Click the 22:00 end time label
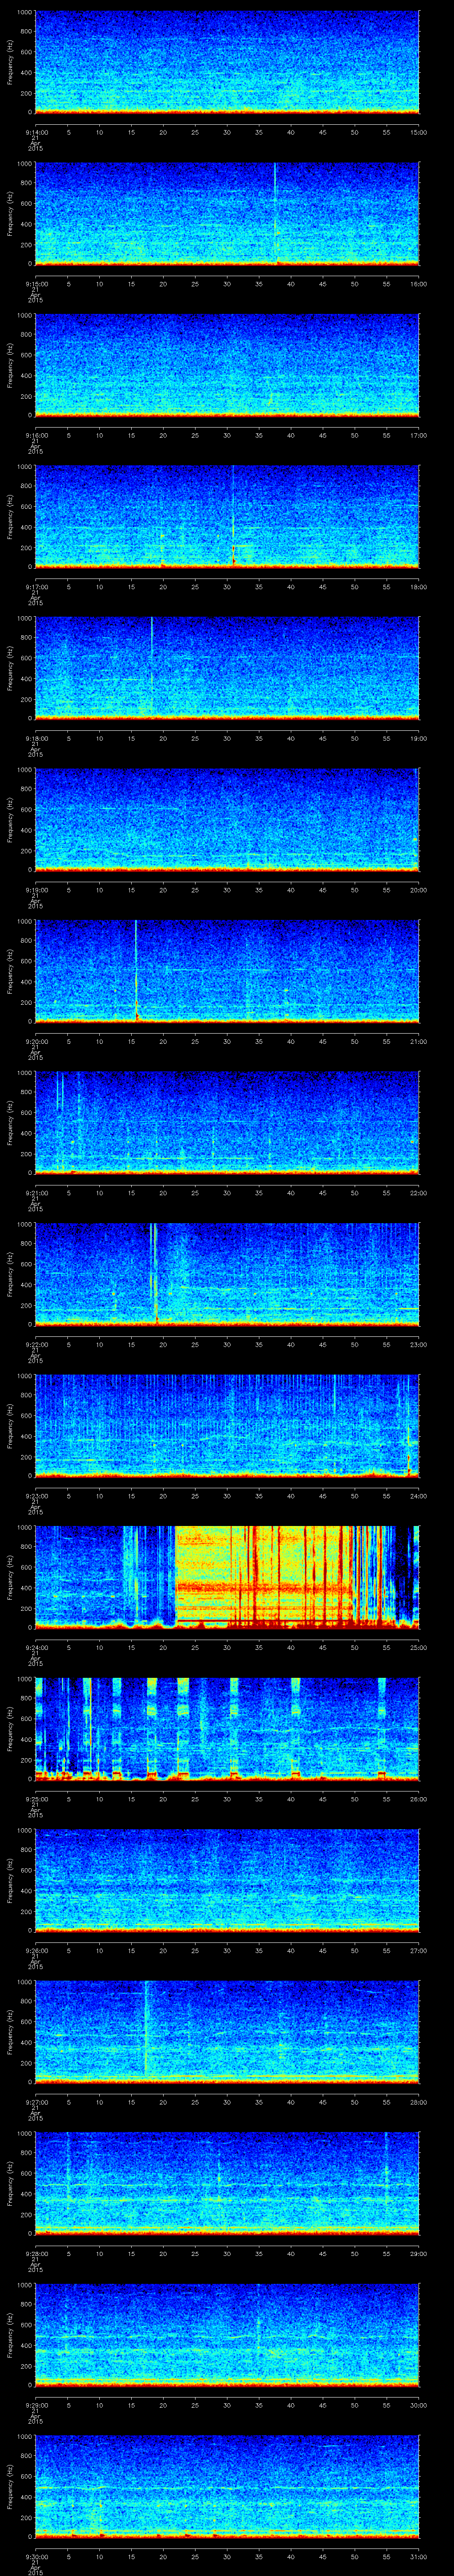Image resolution: width=454 pixels, height=2576 pixels. pyautogui.click(x=418, y=1193)
